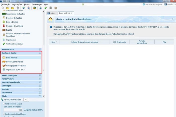Click Alíquota efetiva: 0,00% text

click(x=33, y=110)
